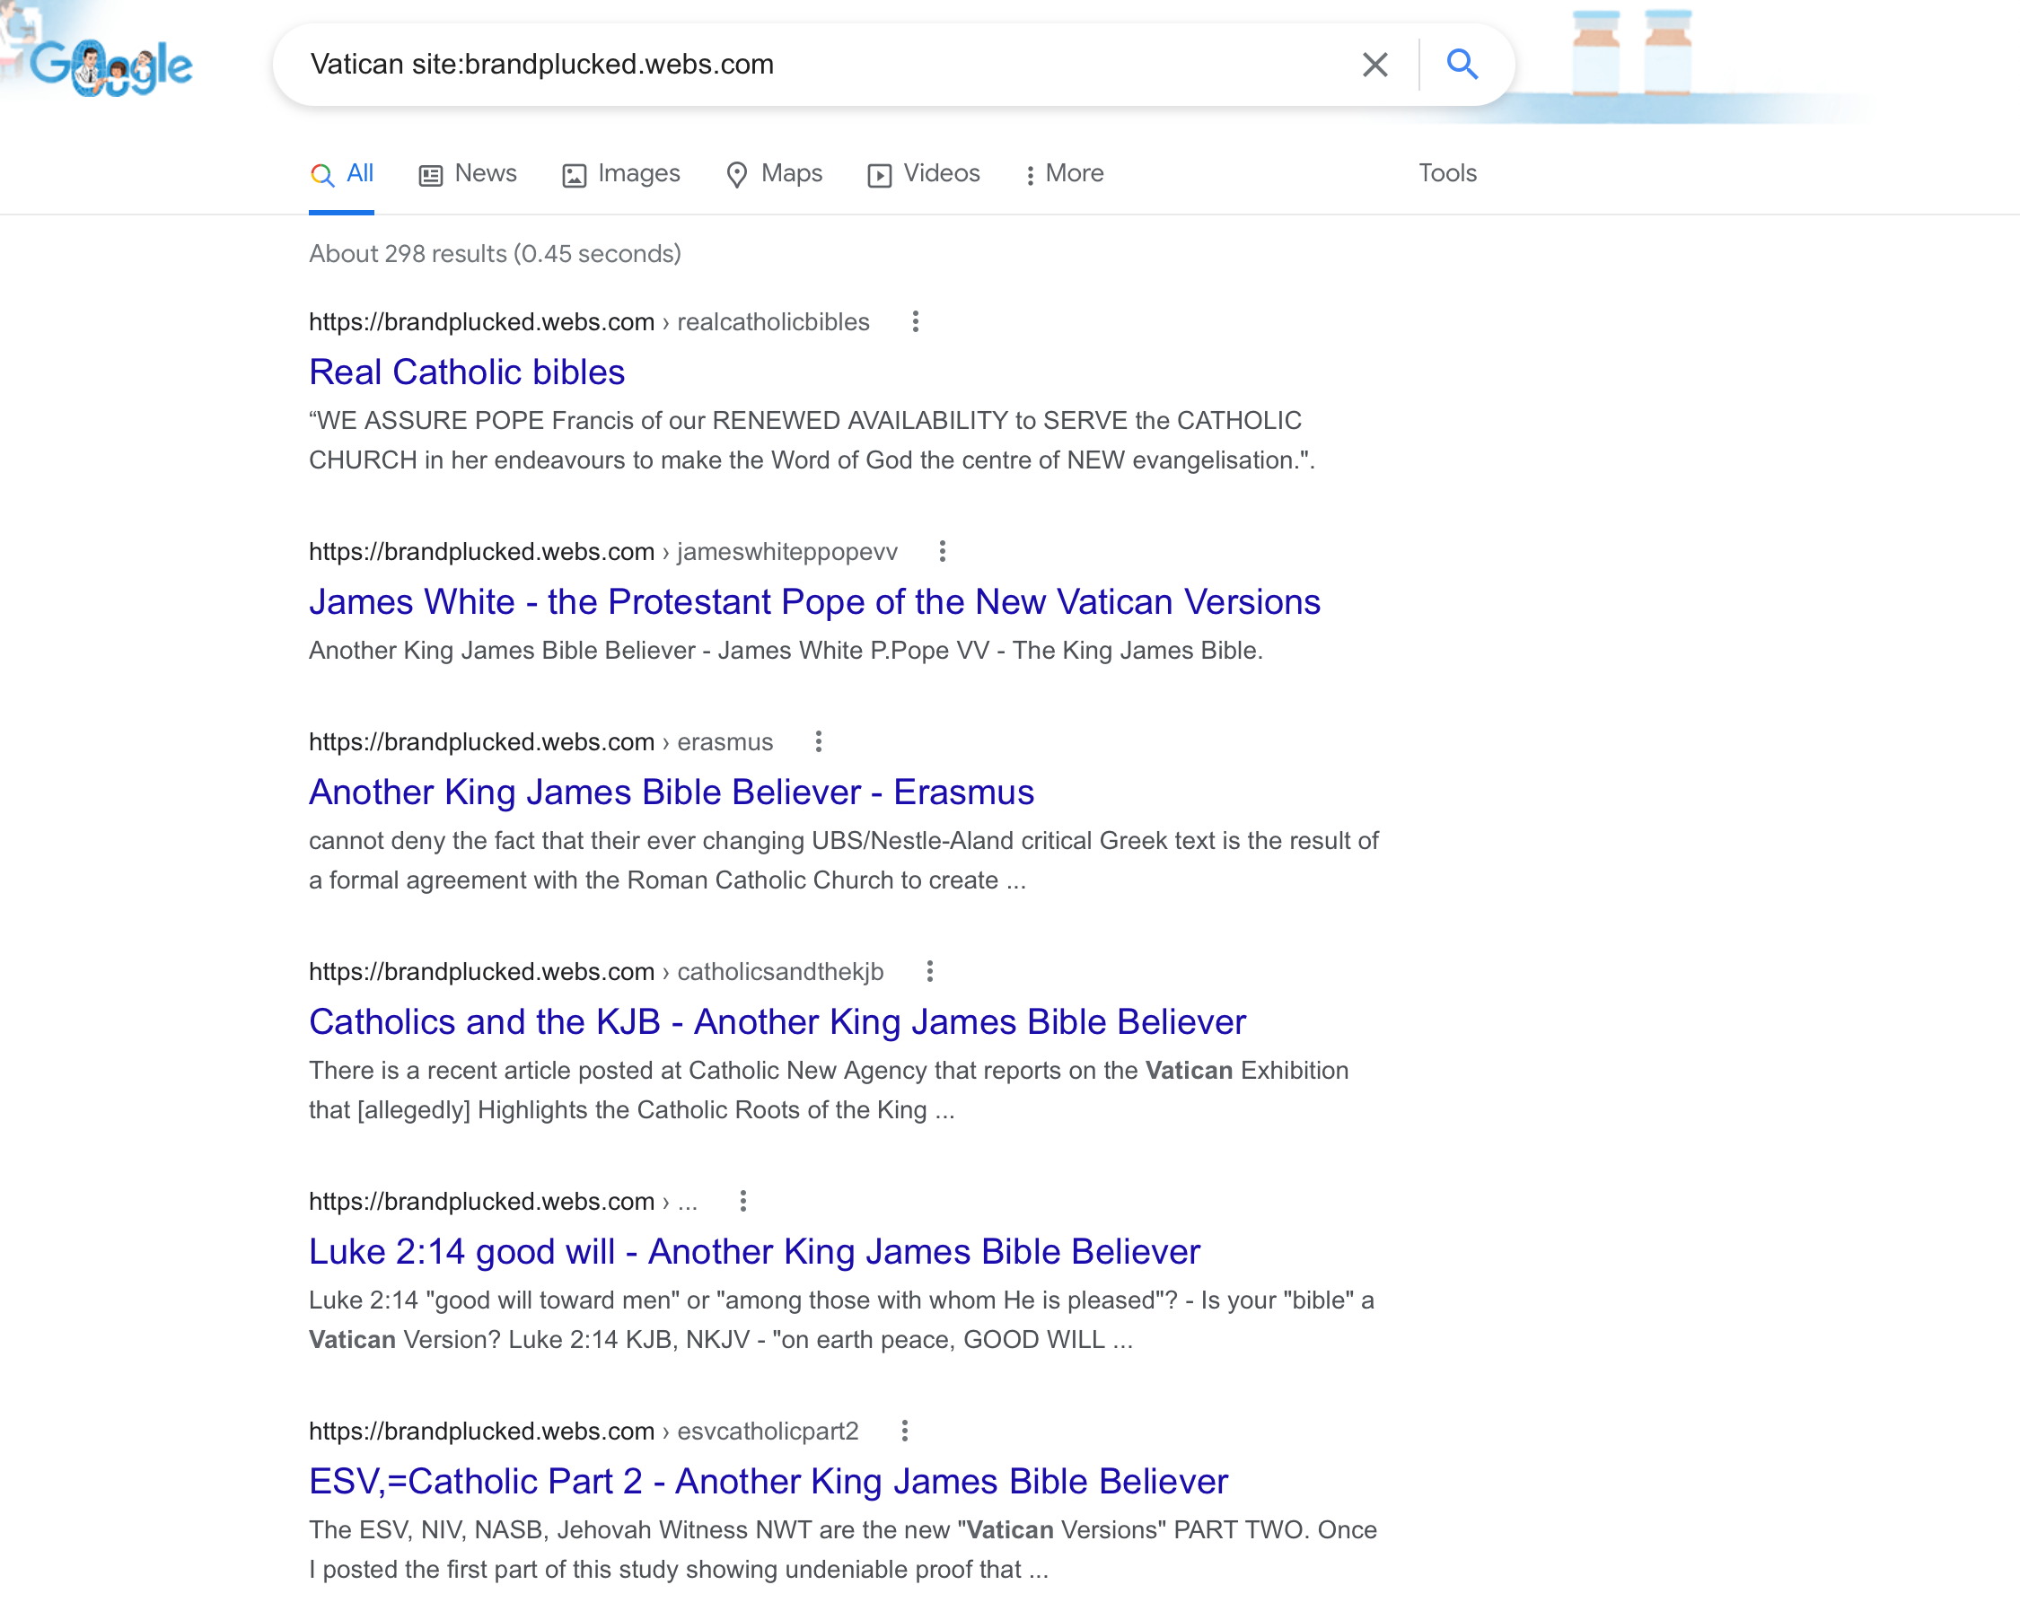The height and width of the screenshot is (1611, 2020).
Task: Switch to the Images tab
Action: click(621, 174)
